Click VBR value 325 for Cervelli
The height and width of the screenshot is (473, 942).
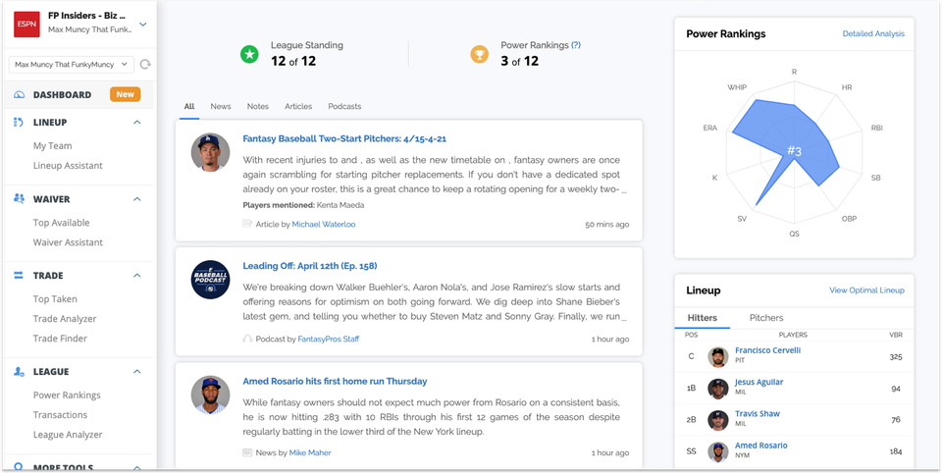pyautogui.click(x=896, y=357)
